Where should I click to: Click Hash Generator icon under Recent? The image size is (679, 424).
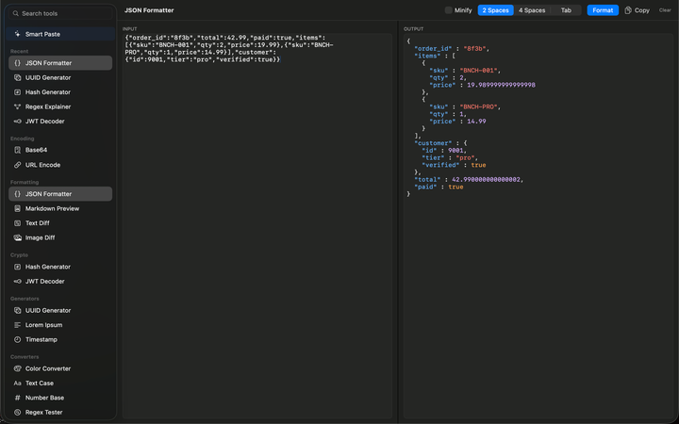(x=17, y=92)
